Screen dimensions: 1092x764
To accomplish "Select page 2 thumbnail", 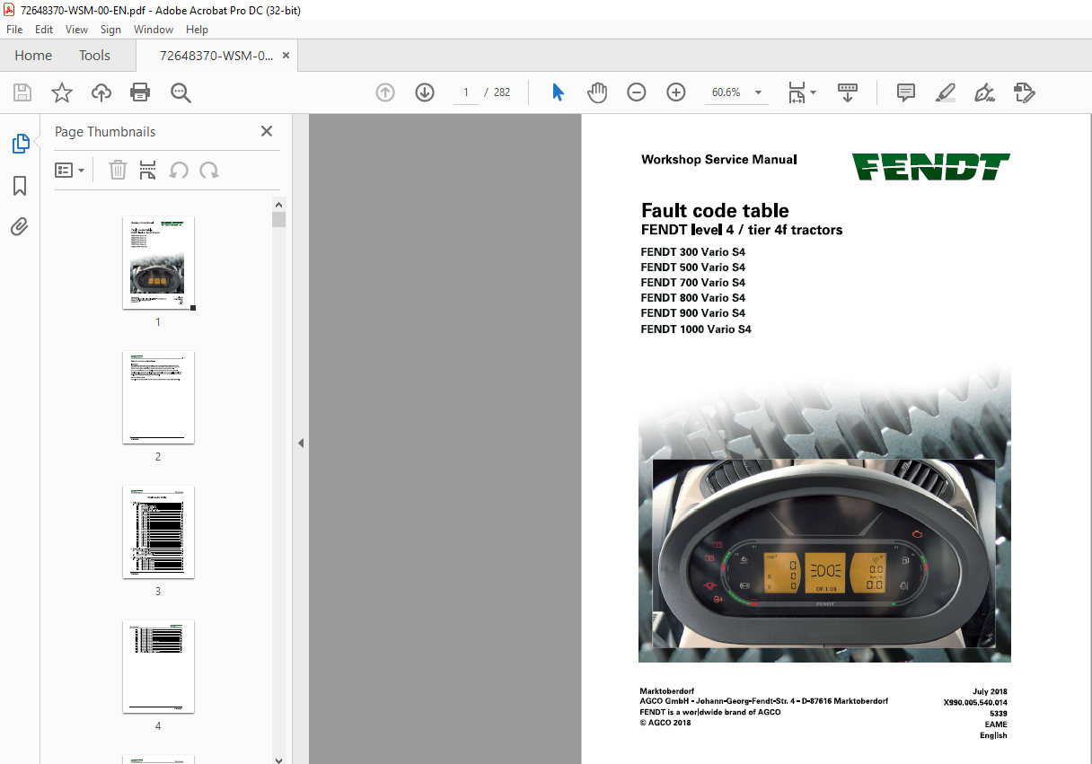I will [x=158, y=397].
